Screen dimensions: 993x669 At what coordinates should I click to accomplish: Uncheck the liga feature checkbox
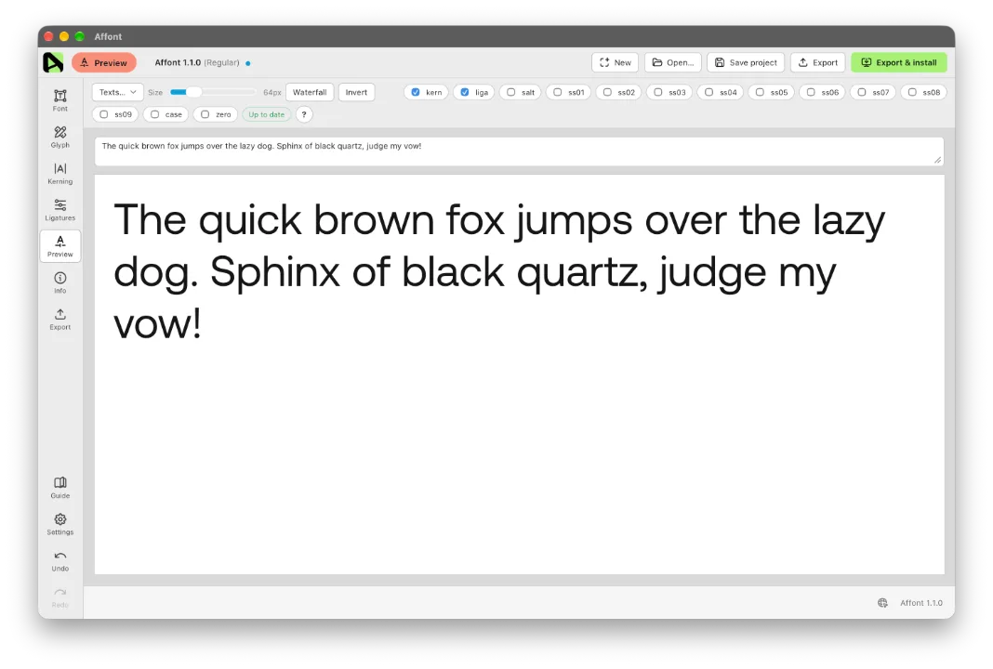465,92
